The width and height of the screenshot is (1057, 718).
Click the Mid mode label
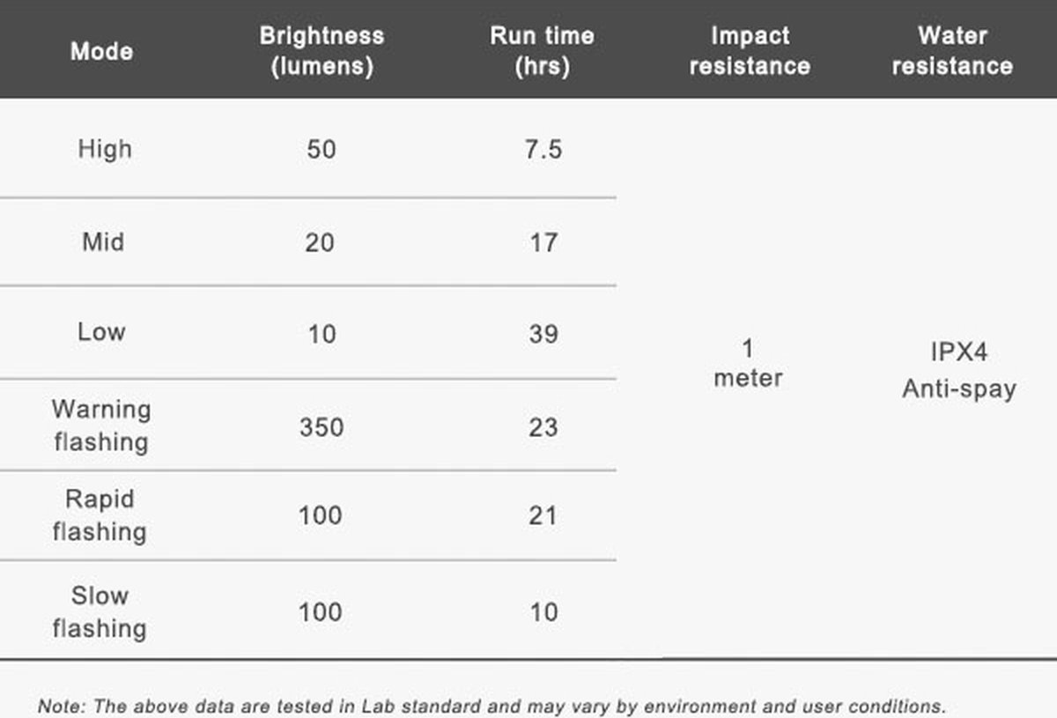pyautogui.click(x=103, y=241)
